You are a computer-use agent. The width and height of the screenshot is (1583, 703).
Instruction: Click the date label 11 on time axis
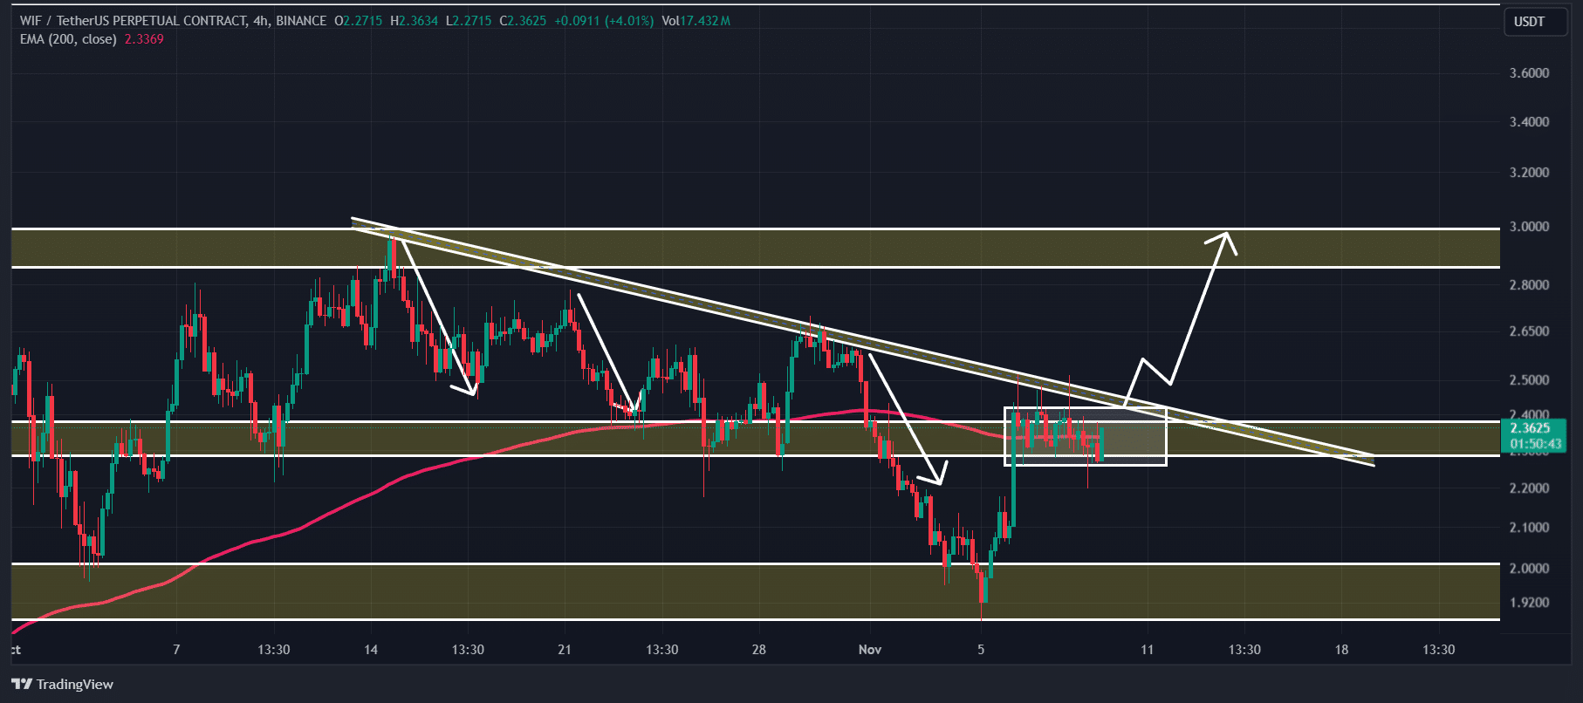coord(1147,650)
